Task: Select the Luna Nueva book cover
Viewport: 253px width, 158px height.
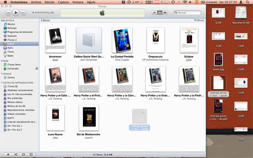Action: click(x=55, y=118)
